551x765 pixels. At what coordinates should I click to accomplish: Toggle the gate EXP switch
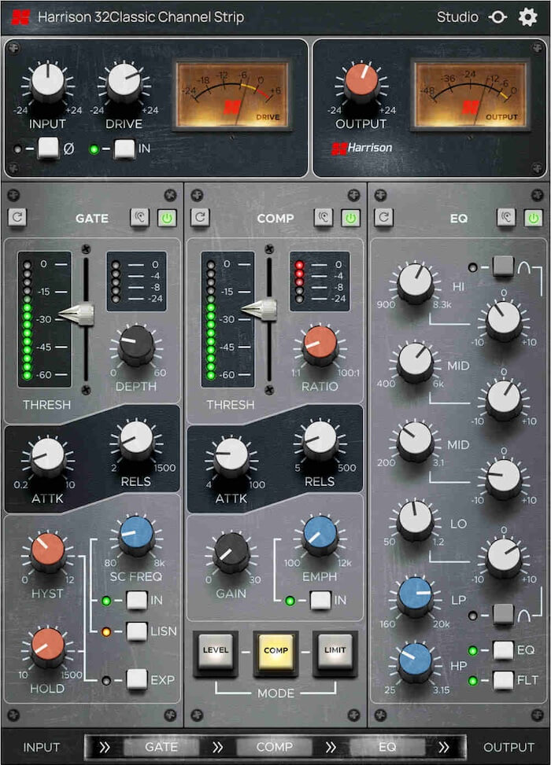click(137, 679)
